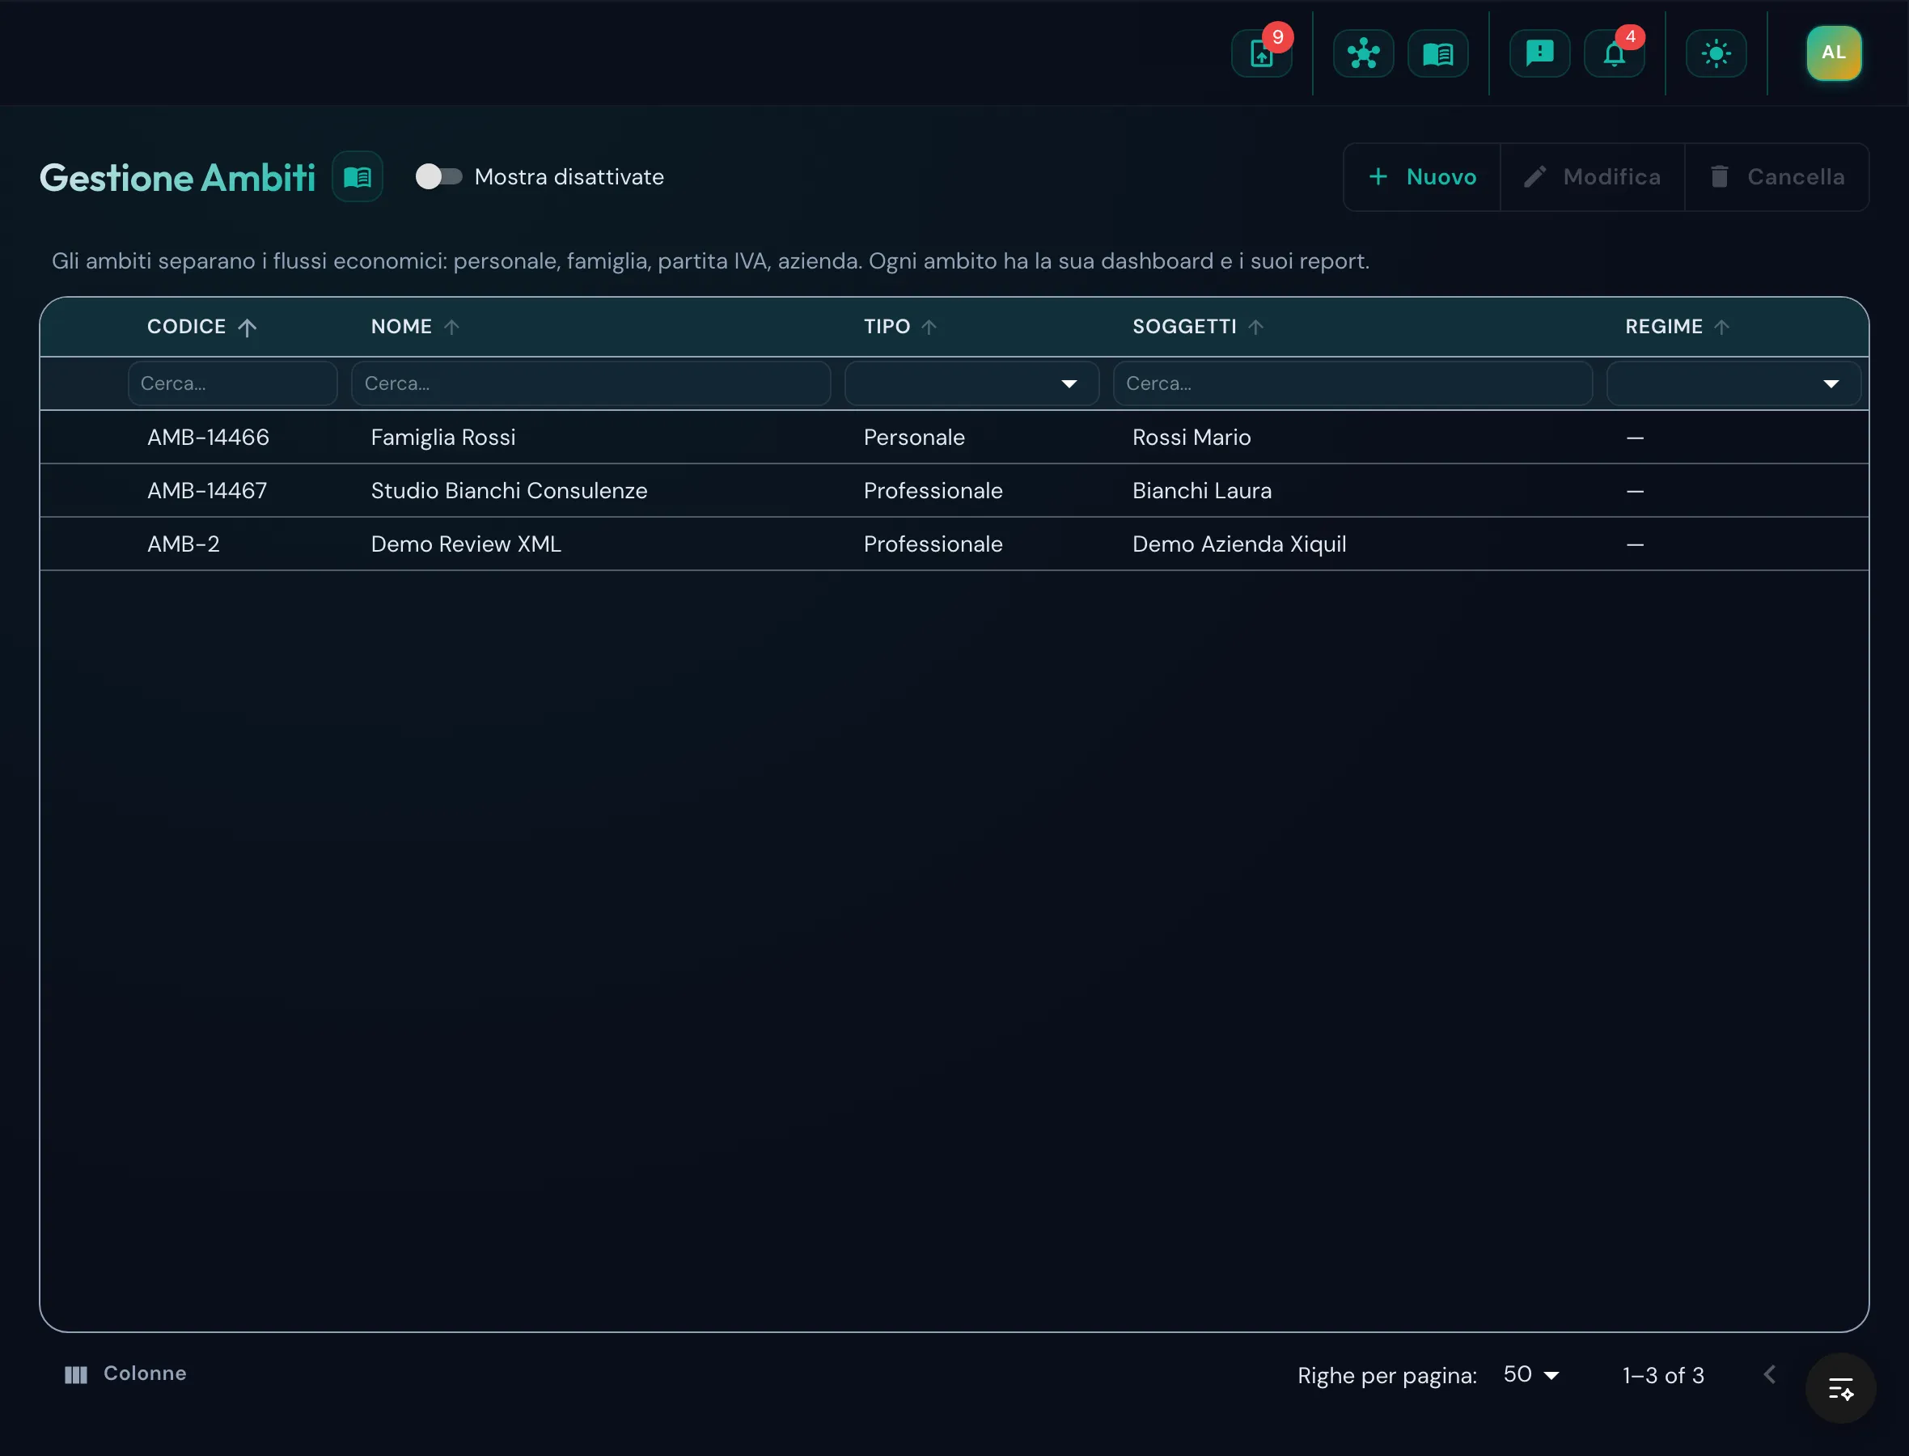
Task: Sort by CODICE column arrow
Action: [247, 328]
